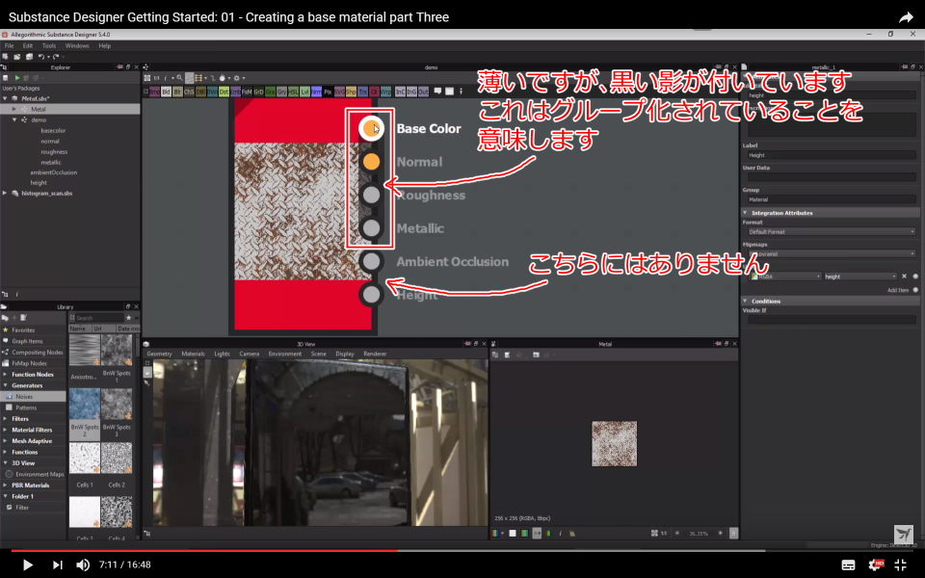Mute the video volume
The height and width of the screenshot is (578, 925).
83,565
